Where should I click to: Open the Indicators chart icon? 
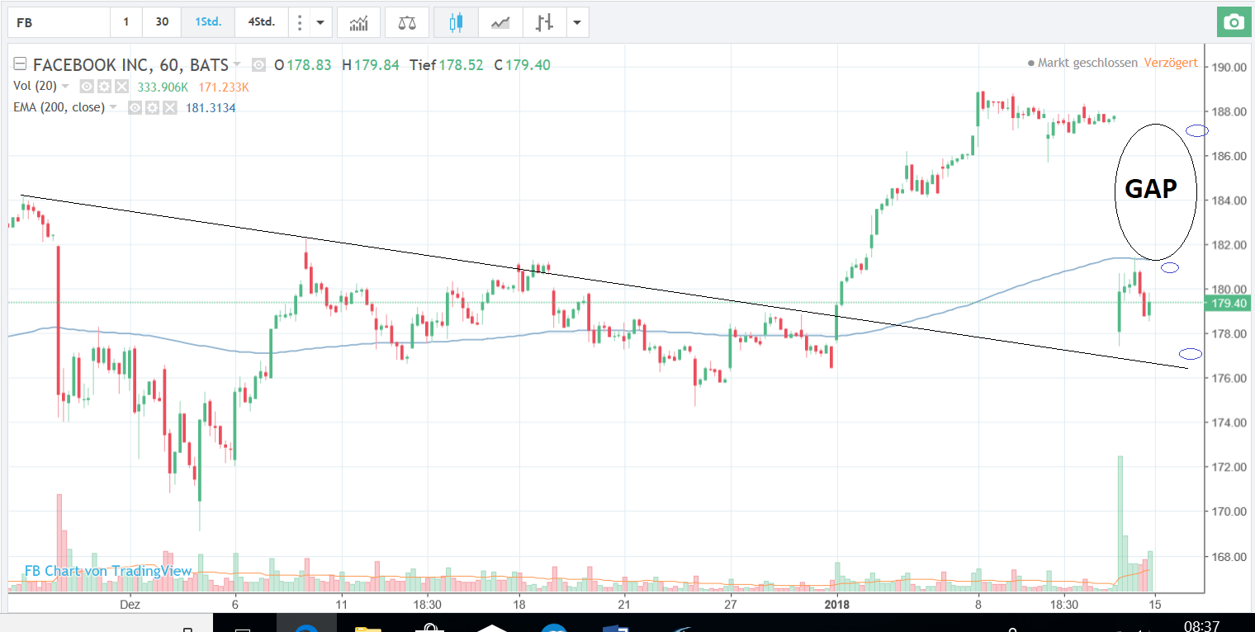359,22
